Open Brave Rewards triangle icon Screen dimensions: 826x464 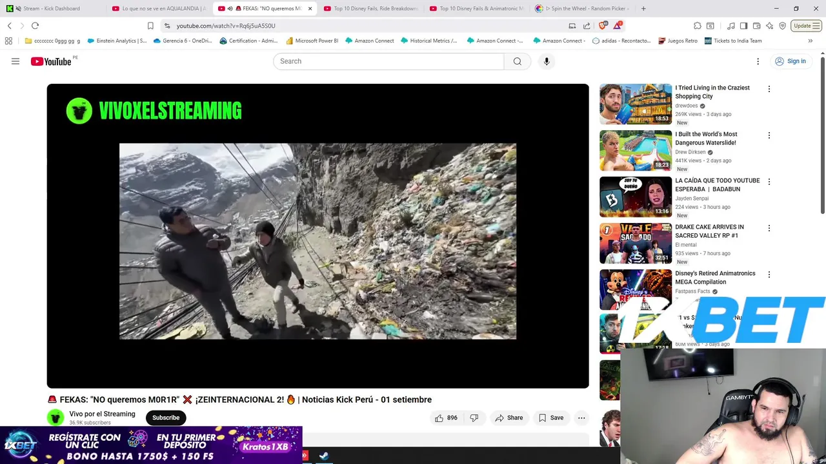click(x=618, y=26)
